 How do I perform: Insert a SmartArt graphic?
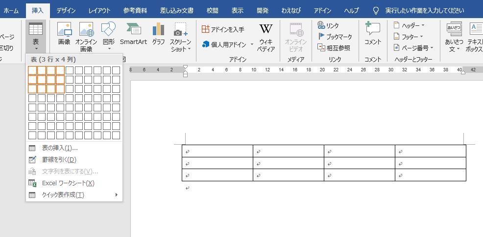coord(133,34)
